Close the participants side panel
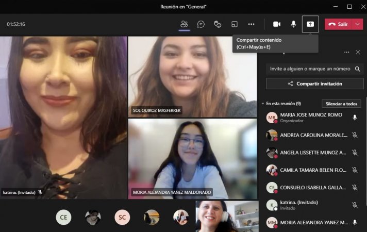 click(x=358, y=52)
